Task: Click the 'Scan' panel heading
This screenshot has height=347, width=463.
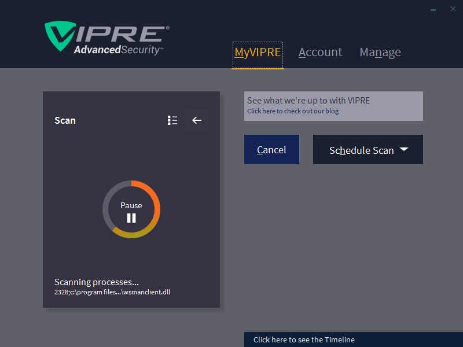Action: pos(65,120)
